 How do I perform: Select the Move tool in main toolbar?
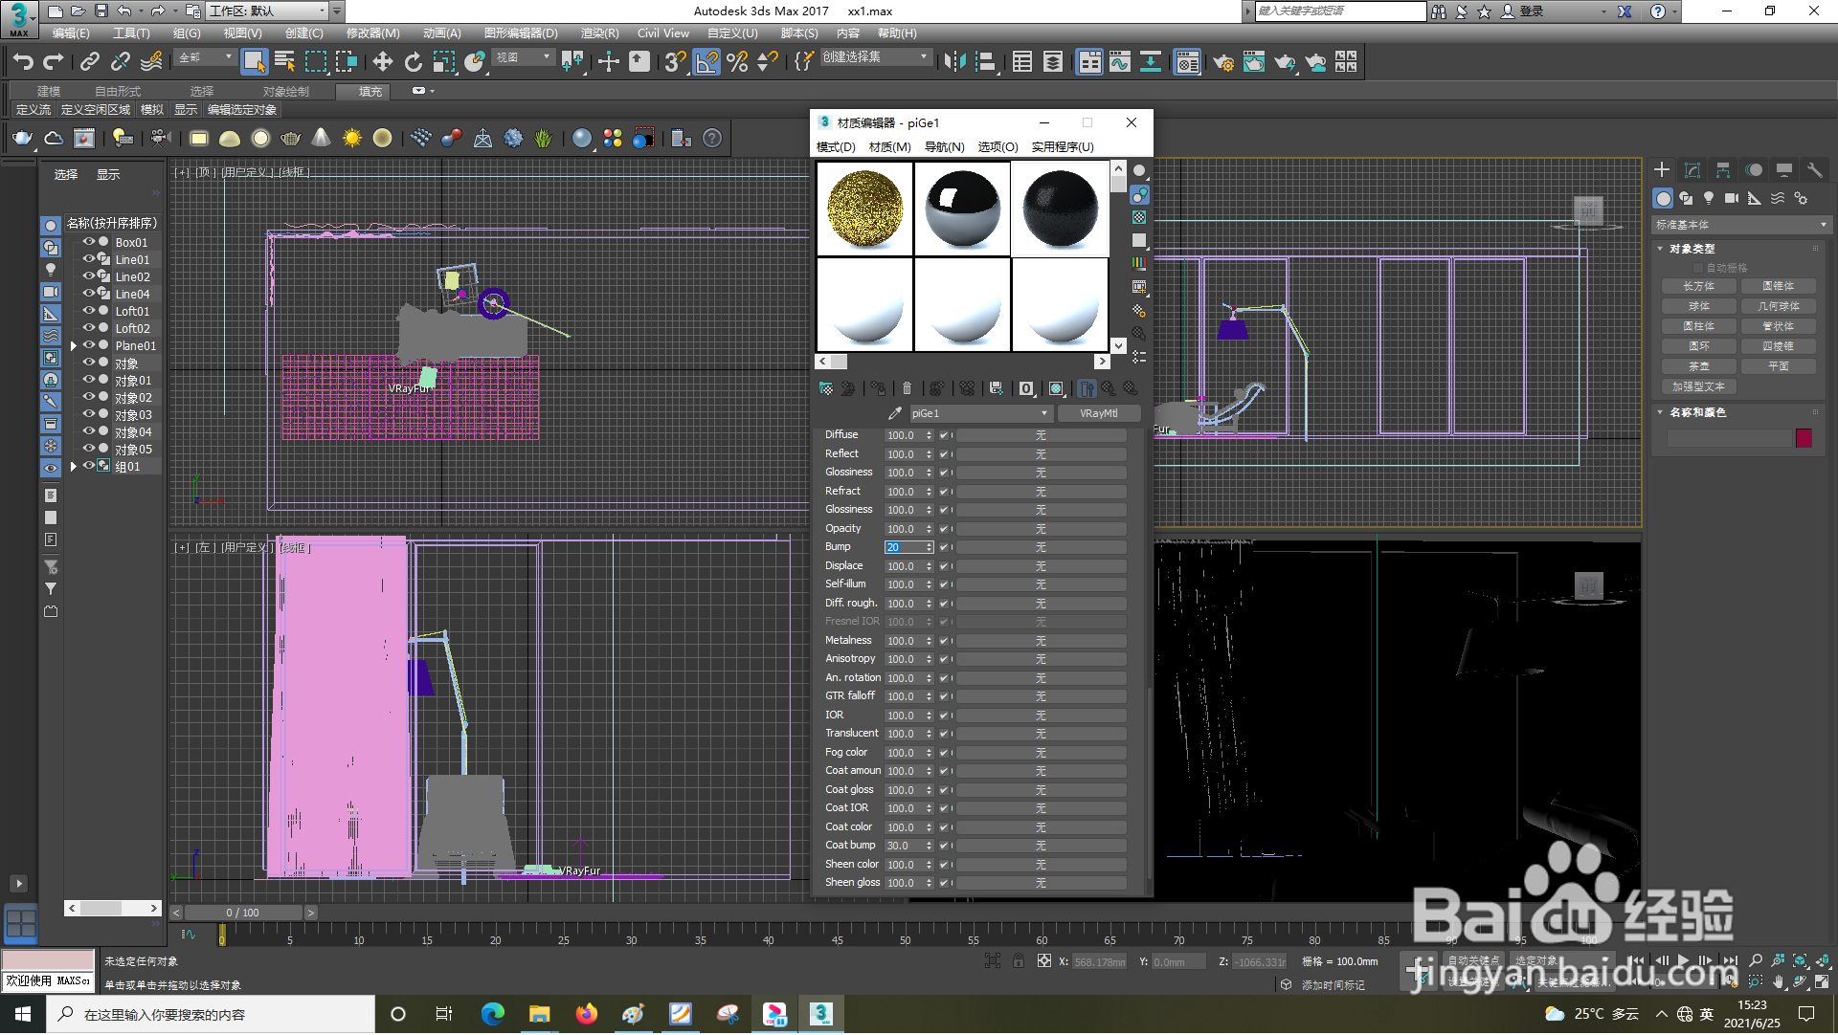coord(382,62)
